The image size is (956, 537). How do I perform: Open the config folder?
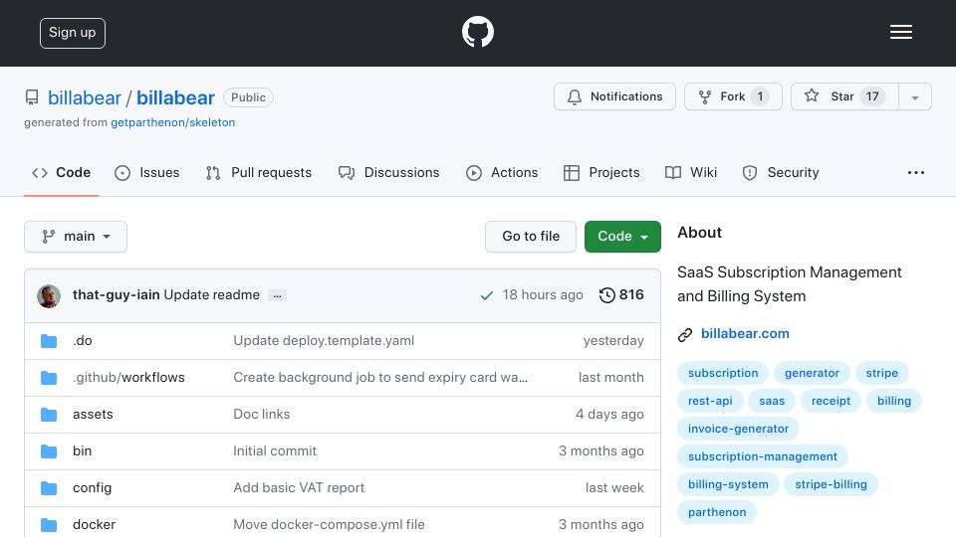coord(92,488)
